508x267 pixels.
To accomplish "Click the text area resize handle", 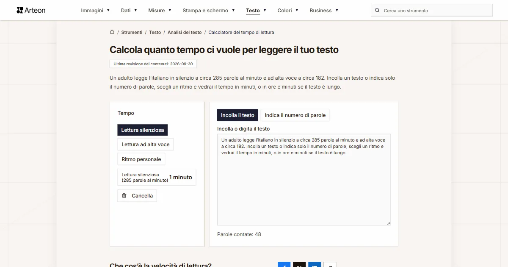I will coord(388,223).
